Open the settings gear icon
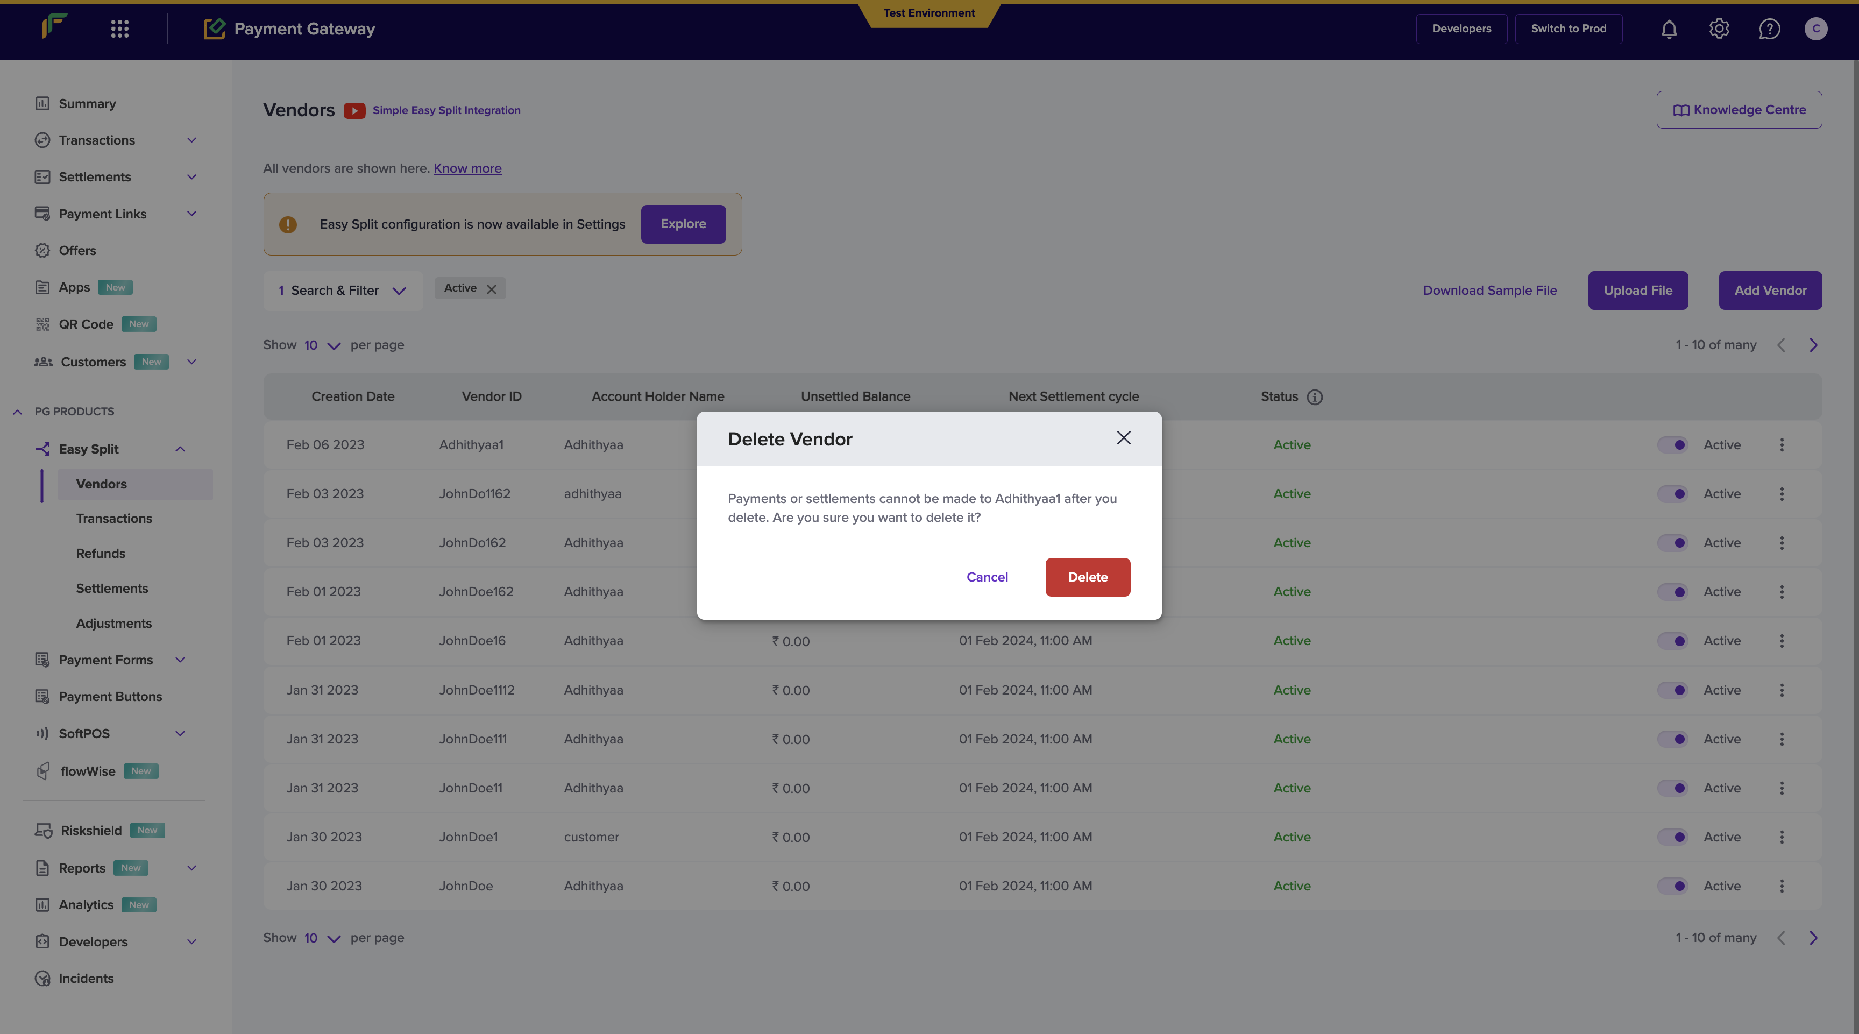This screenshot has width=1859, height=1034. coord(1719,29)
